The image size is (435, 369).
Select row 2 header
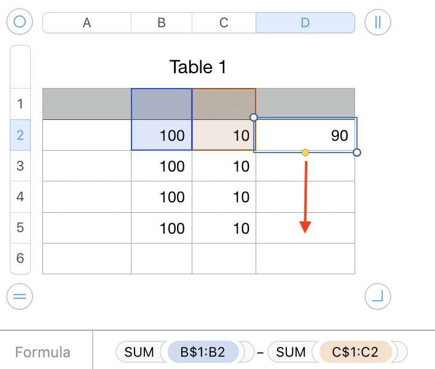pyautogui.click(x=20, y=135)
